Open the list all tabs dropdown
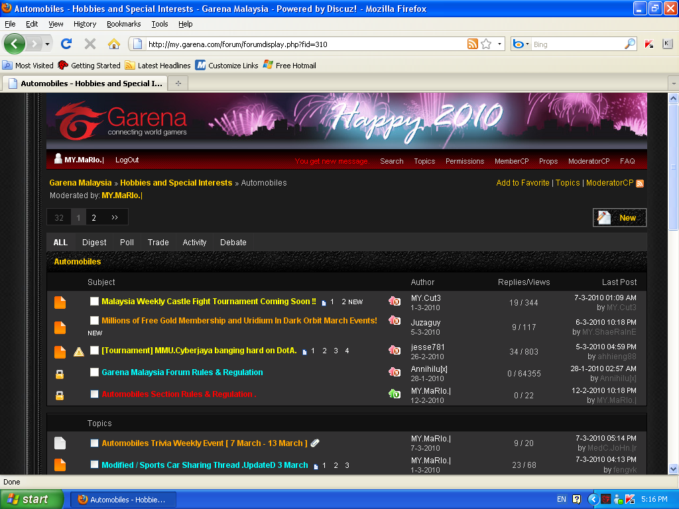The height and width of the screenshot is (509, 679). pos(674,83)
